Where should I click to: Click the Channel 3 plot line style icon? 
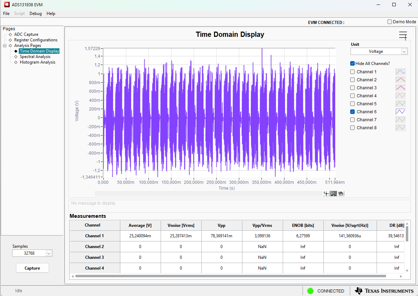(401, 88)
